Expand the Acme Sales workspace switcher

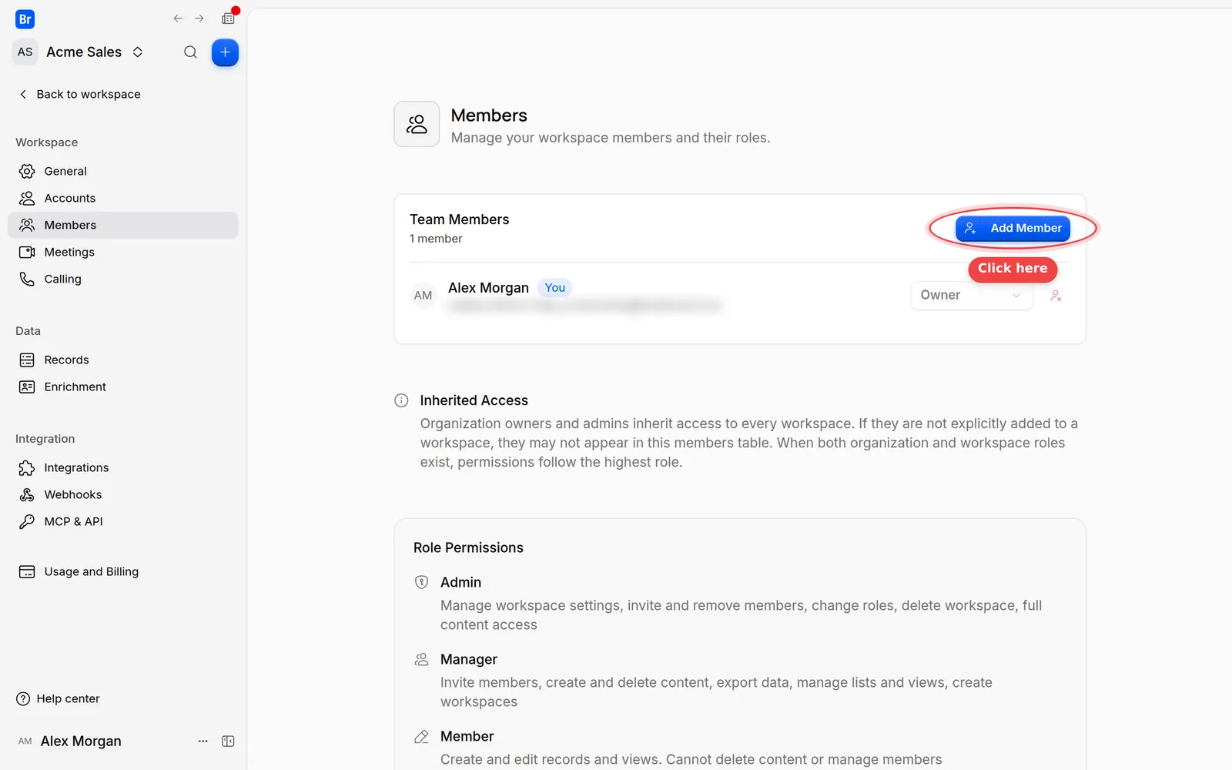point(138,52)
